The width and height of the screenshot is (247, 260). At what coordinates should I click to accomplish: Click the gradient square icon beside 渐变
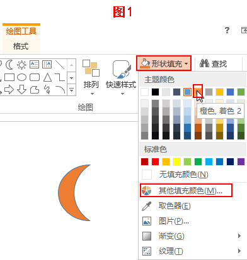click(147, 236)
